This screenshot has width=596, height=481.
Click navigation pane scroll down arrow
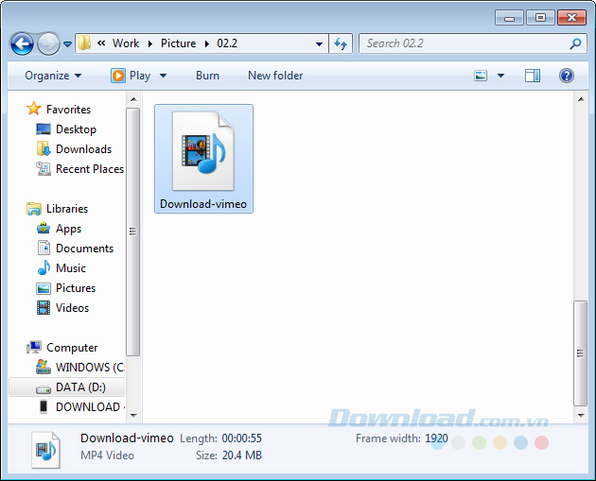pyautogui.click(x=133, y=415)
